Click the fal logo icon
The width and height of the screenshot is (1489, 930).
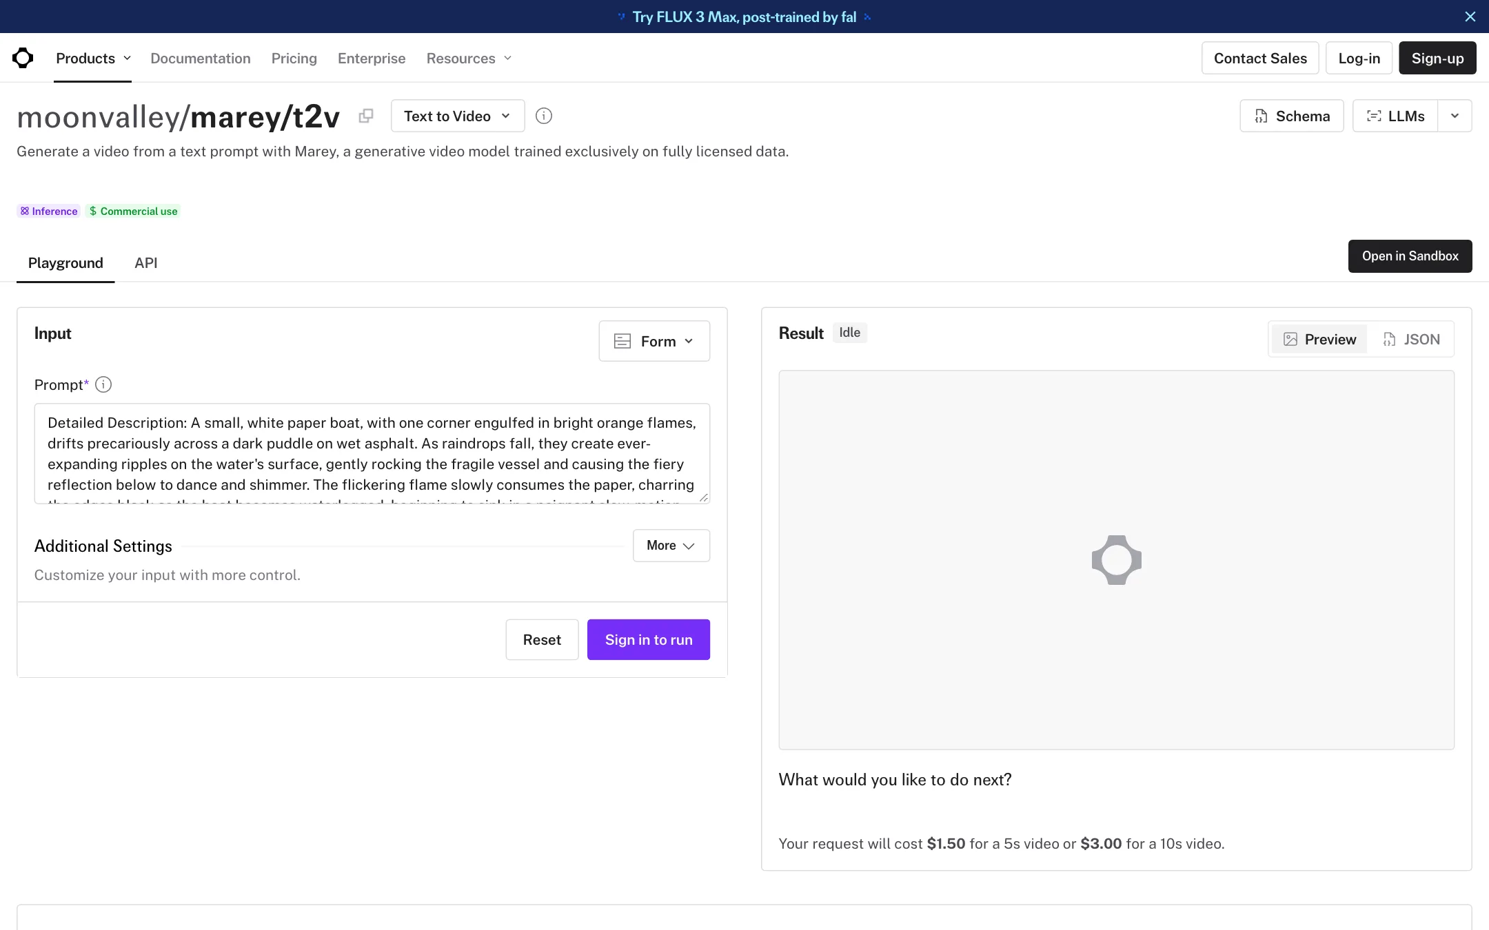23,58
